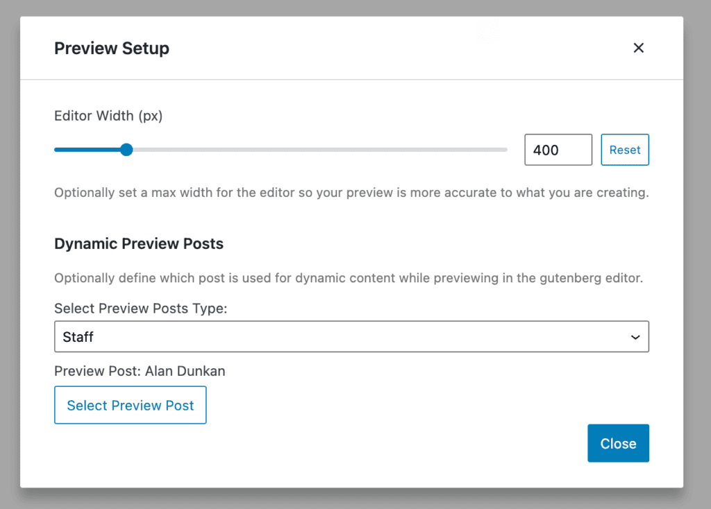
Task: Click the gutenberg editor dynamic content description
Action: click(x=349, y=279)
